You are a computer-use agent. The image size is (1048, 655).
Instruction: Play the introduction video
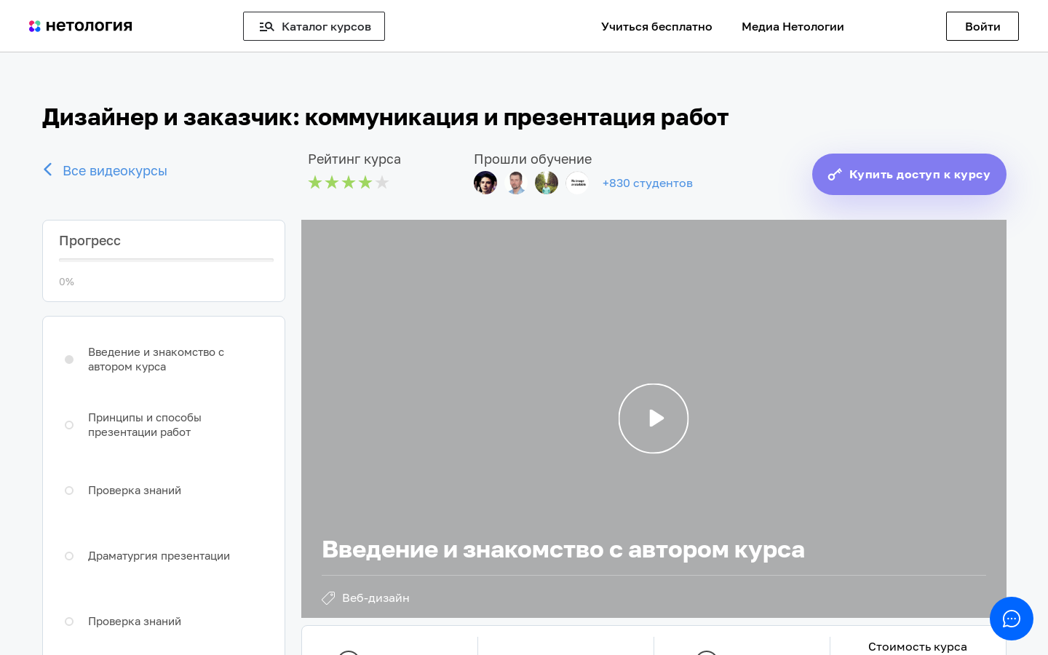pos(654,418)
